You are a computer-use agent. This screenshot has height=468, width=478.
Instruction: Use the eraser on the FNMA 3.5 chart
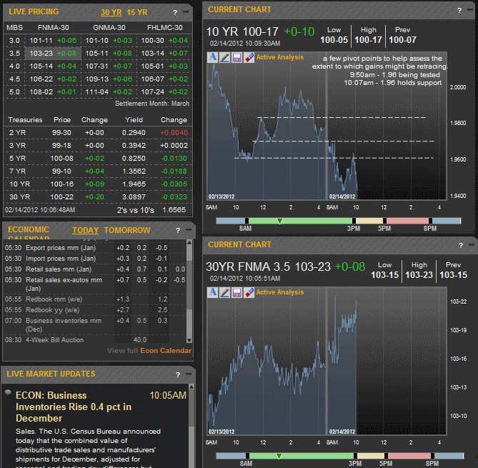248,292
